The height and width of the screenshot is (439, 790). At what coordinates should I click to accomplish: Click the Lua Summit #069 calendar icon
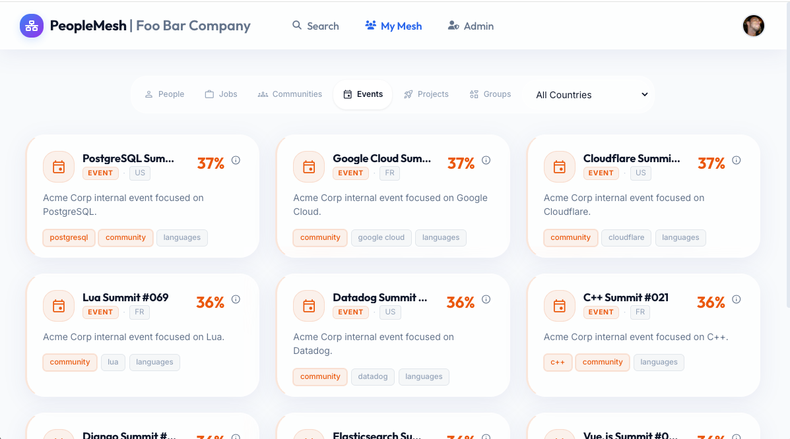(x=59, y=306)
